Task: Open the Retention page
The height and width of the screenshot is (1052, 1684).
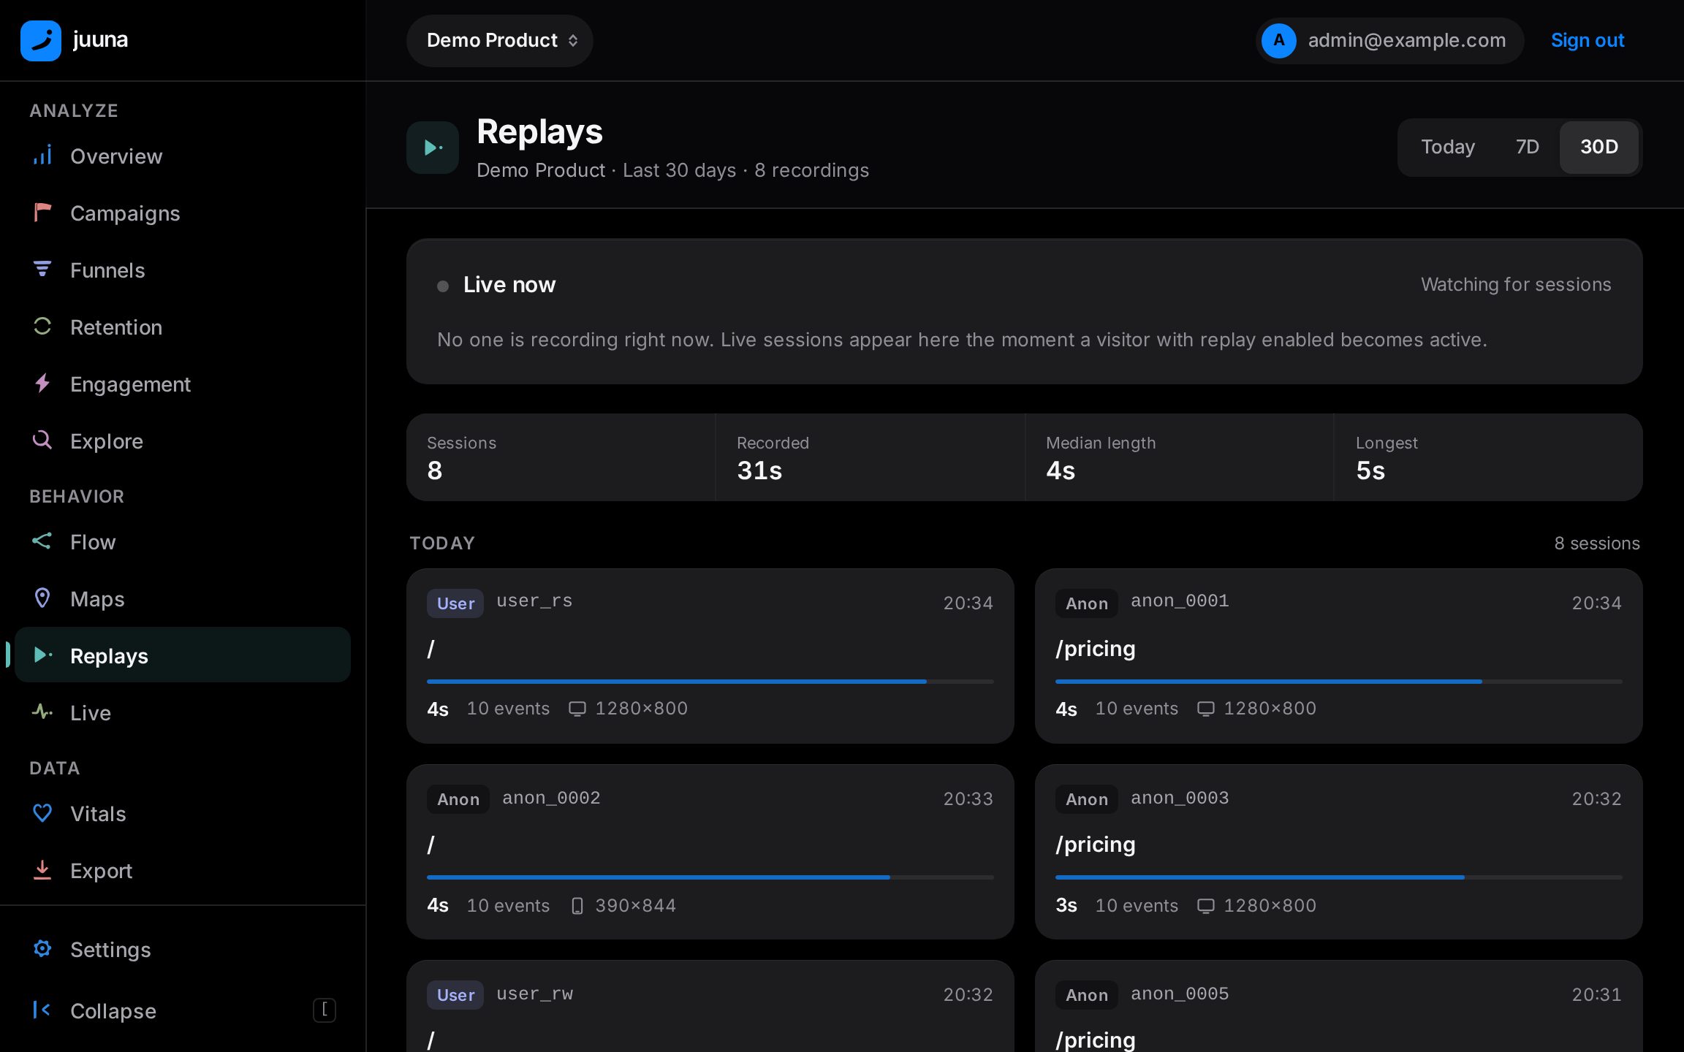Action: pyautogui.click(x=183, y=327)
